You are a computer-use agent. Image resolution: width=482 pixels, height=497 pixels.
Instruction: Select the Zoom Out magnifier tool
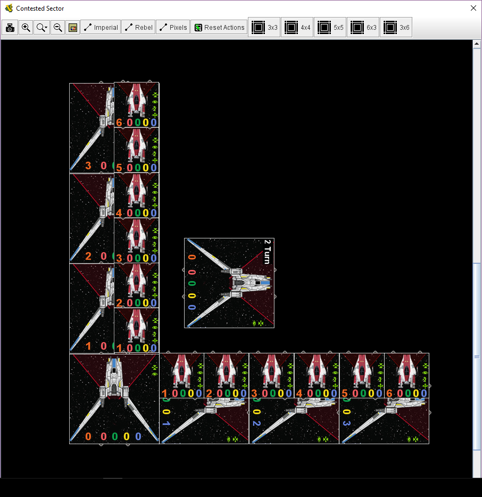click(x=57, y=27)
